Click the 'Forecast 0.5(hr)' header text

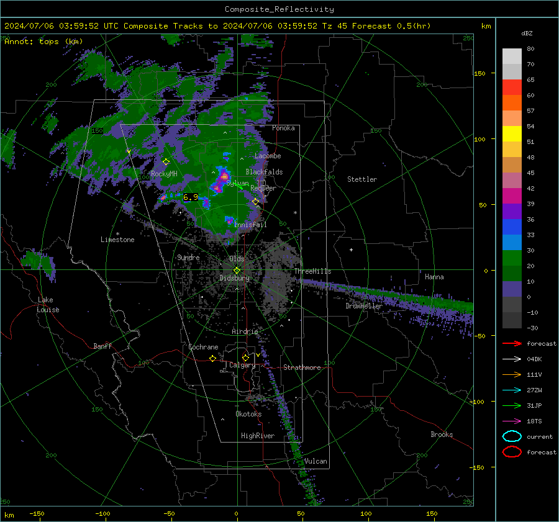tap(391, 26)
